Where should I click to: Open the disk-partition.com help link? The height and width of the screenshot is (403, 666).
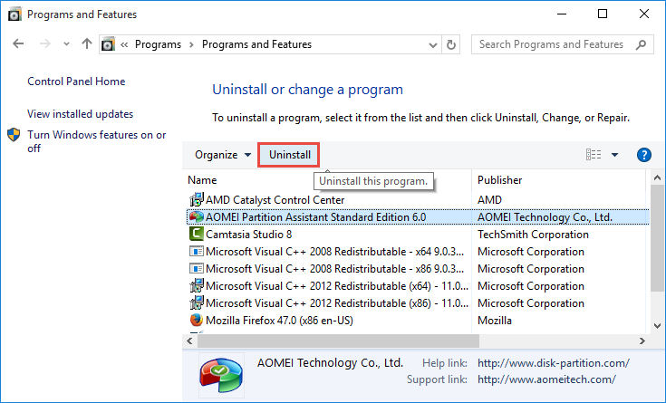click(x=554, y=363)
